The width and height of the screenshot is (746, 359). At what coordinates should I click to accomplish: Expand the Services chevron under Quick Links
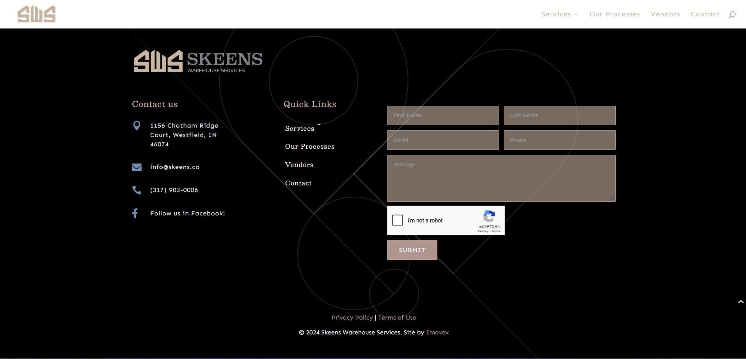point(319,124)
